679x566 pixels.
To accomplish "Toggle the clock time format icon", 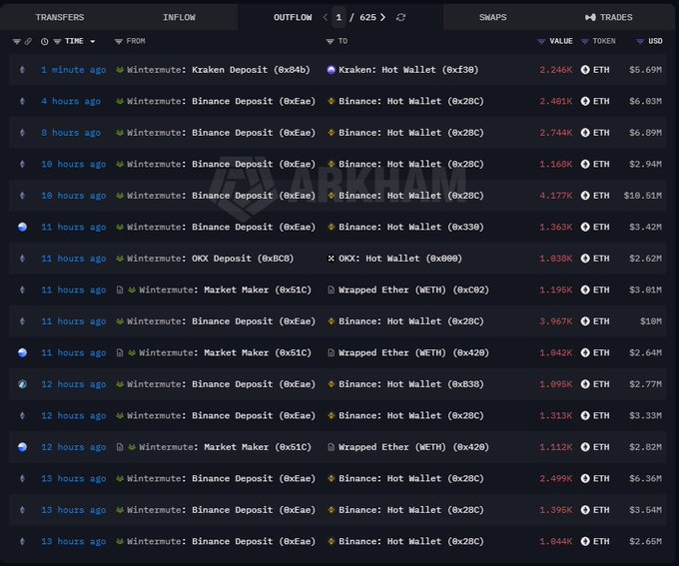I will (x=45, y=42).
